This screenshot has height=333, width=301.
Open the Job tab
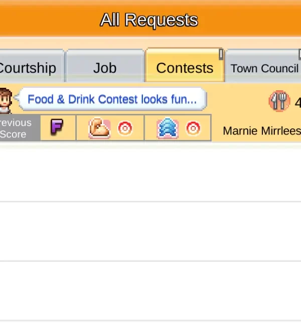point(104,68)
